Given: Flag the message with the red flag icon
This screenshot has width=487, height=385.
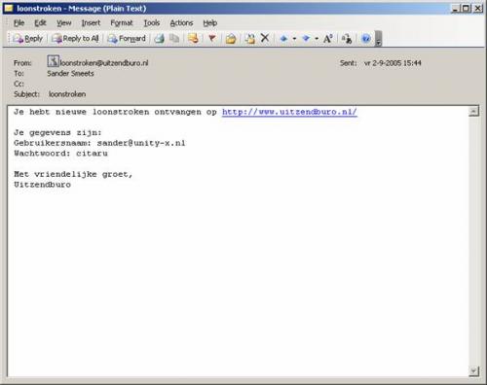Looking at the screenshot, I should 212,39.
